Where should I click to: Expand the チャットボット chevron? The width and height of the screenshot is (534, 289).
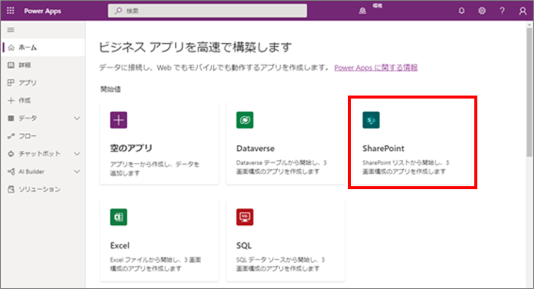77,154
